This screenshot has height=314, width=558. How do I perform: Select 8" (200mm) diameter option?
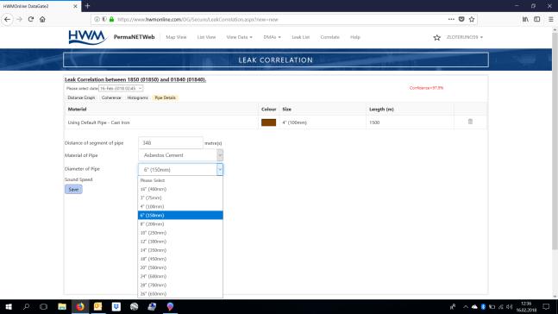[180, 224]
